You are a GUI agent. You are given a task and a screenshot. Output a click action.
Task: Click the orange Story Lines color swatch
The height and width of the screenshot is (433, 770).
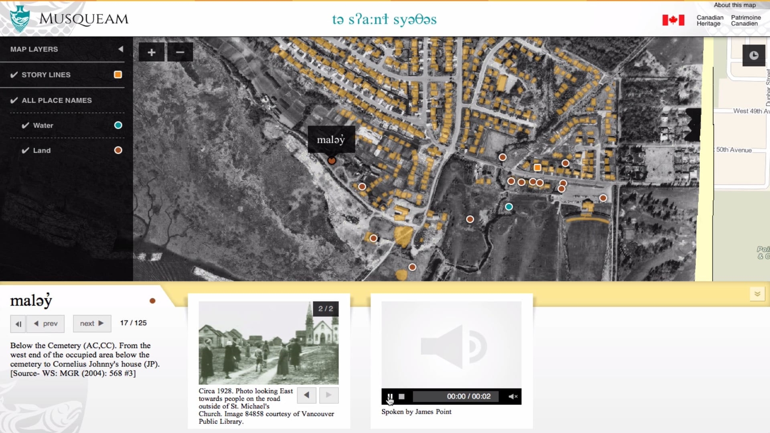coord(118,75)
